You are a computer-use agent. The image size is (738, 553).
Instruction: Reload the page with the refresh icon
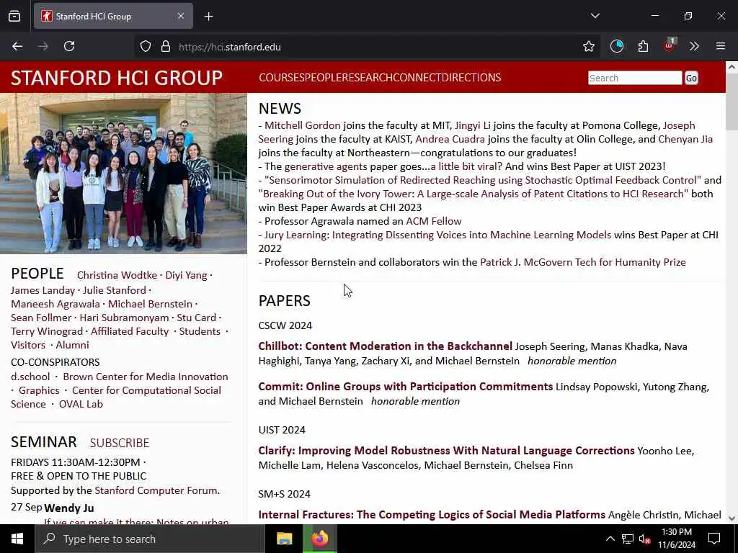(69, 47)
